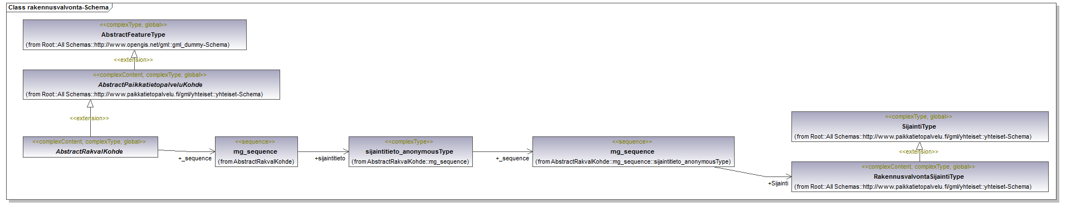1071x211 pixels.
Task: Click extension label above AbstractRakvalKohde
Action: (89, 118)
